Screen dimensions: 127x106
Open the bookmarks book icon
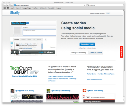coord(5,8)
